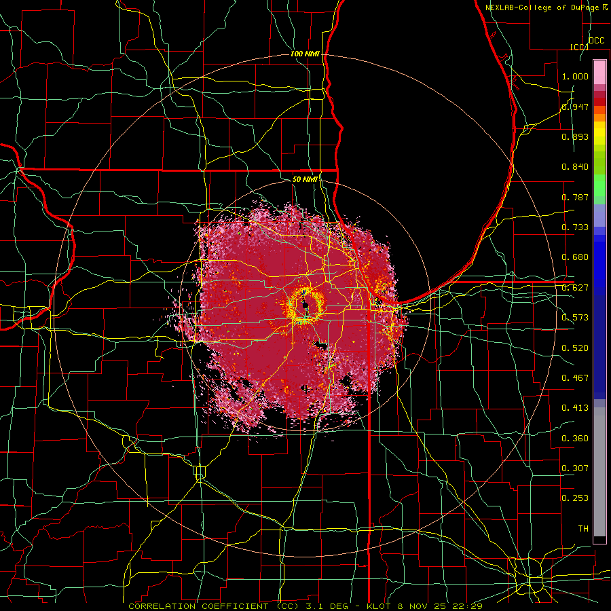Click the 0.253 scale value

tap(575, 498)
